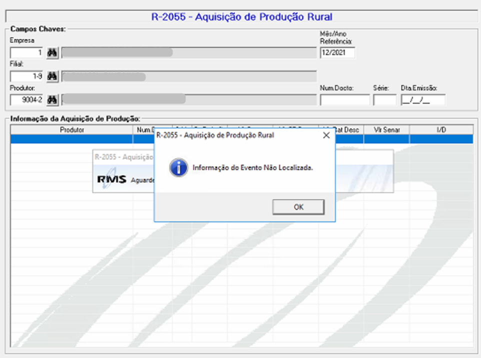The height and width of the screenshot is (358, 481).
Task: Focus the Produtor code field
Action: [26, 99]
